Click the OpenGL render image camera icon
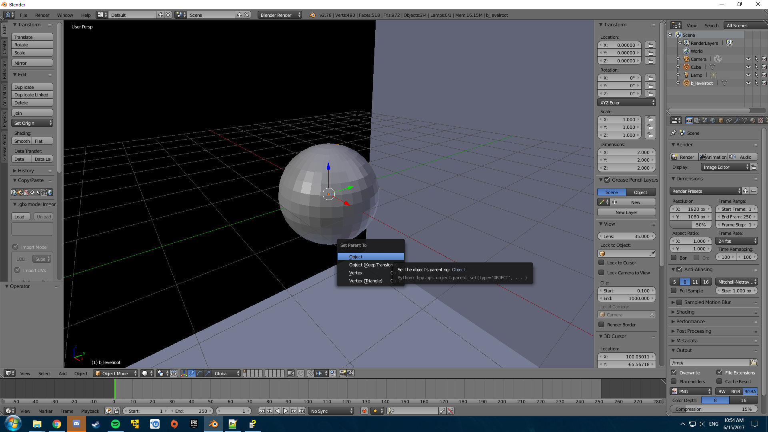The width and height of the screenshot is (768, 432). click(x=343, y=373)
